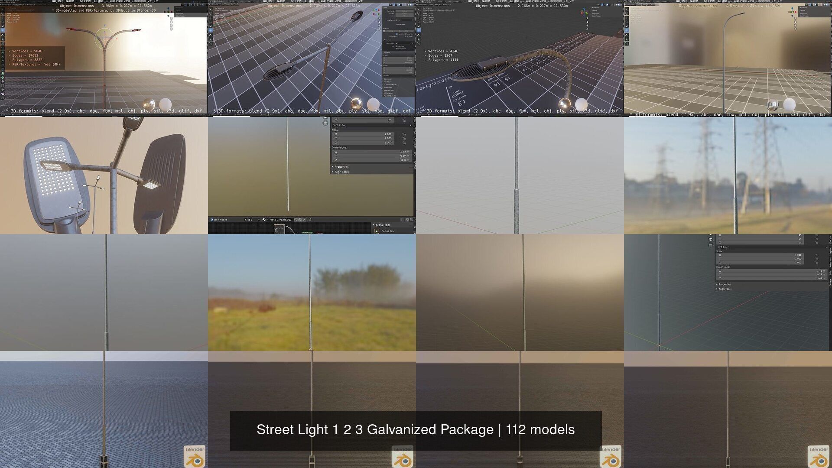This screenshot has width=832, height=468.
Task: Toggle Scale Z lock in 9.49 m panel
Action: point(816,263)
